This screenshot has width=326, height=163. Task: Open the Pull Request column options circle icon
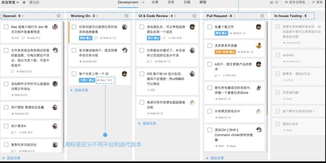pos(262,16)
